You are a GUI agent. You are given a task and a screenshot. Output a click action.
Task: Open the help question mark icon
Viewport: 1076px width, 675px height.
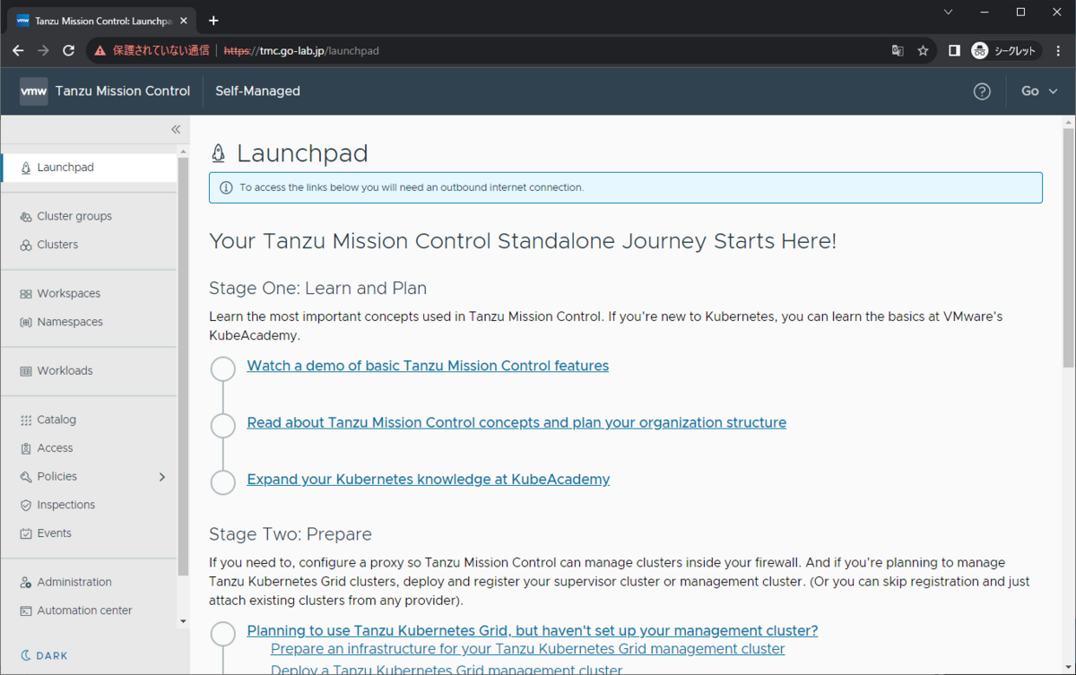[982, 91]
